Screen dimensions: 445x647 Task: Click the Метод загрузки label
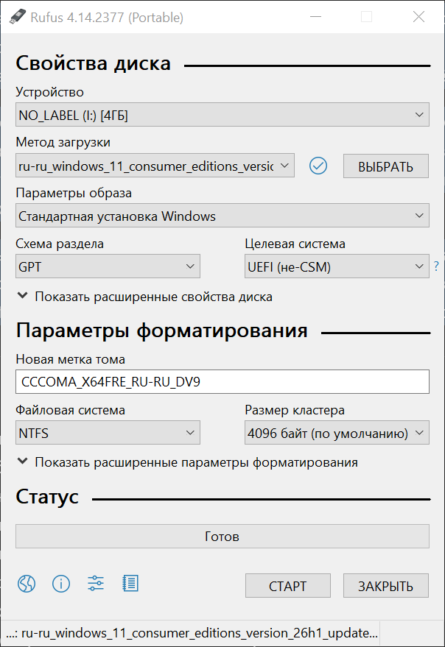click(x=63, y=143)
